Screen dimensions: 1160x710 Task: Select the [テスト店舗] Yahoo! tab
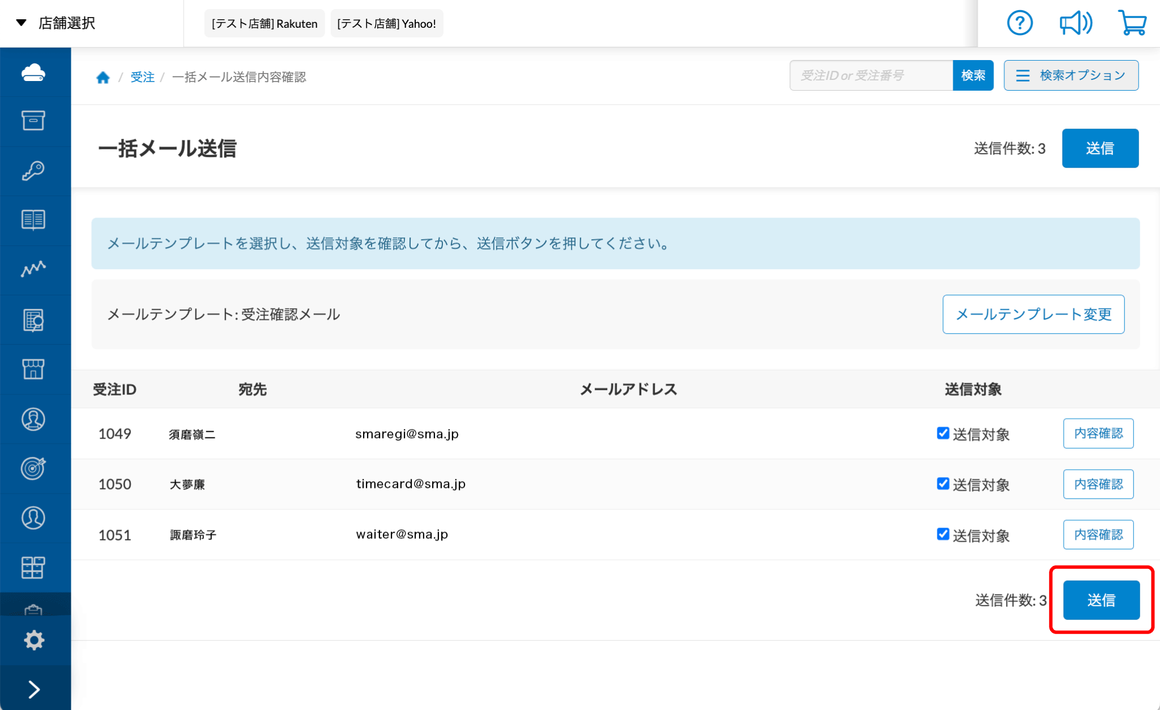click(x=386, y=24)
